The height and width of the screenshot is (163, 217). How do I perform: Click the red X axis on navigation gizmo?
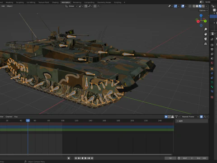point(198,21)
